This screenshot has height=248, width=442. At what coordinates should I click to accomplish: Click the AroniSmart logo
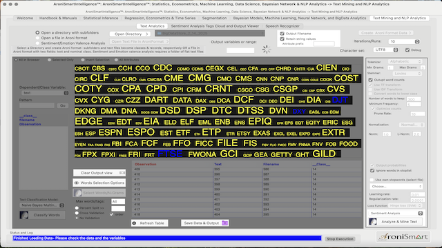403,237
